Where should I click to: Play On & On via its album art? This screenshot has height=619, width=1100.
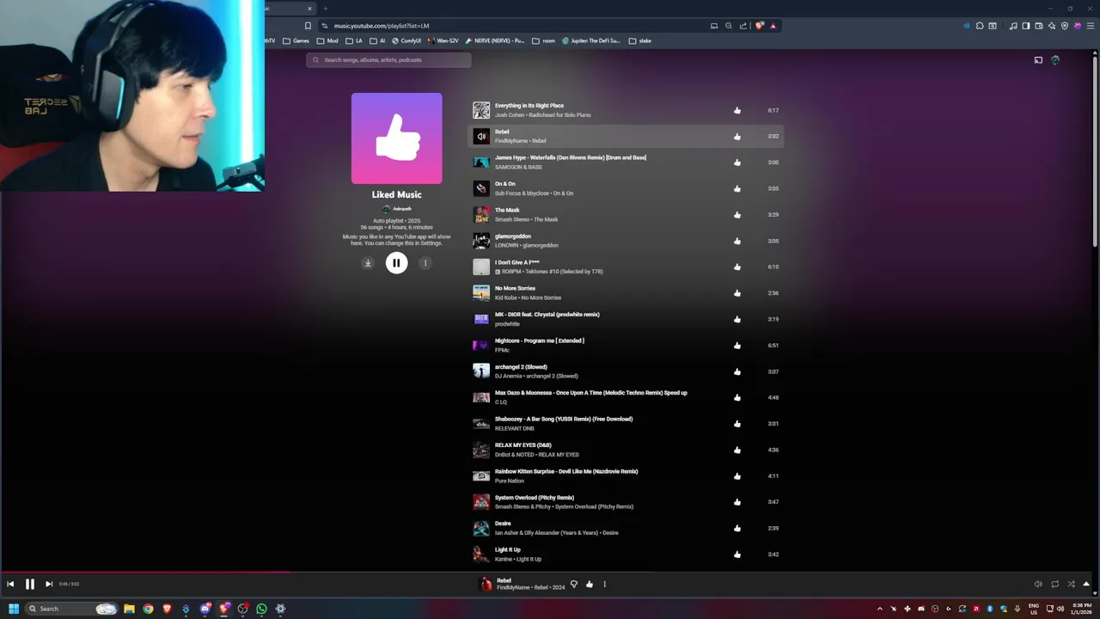click(x=481, y=188)
